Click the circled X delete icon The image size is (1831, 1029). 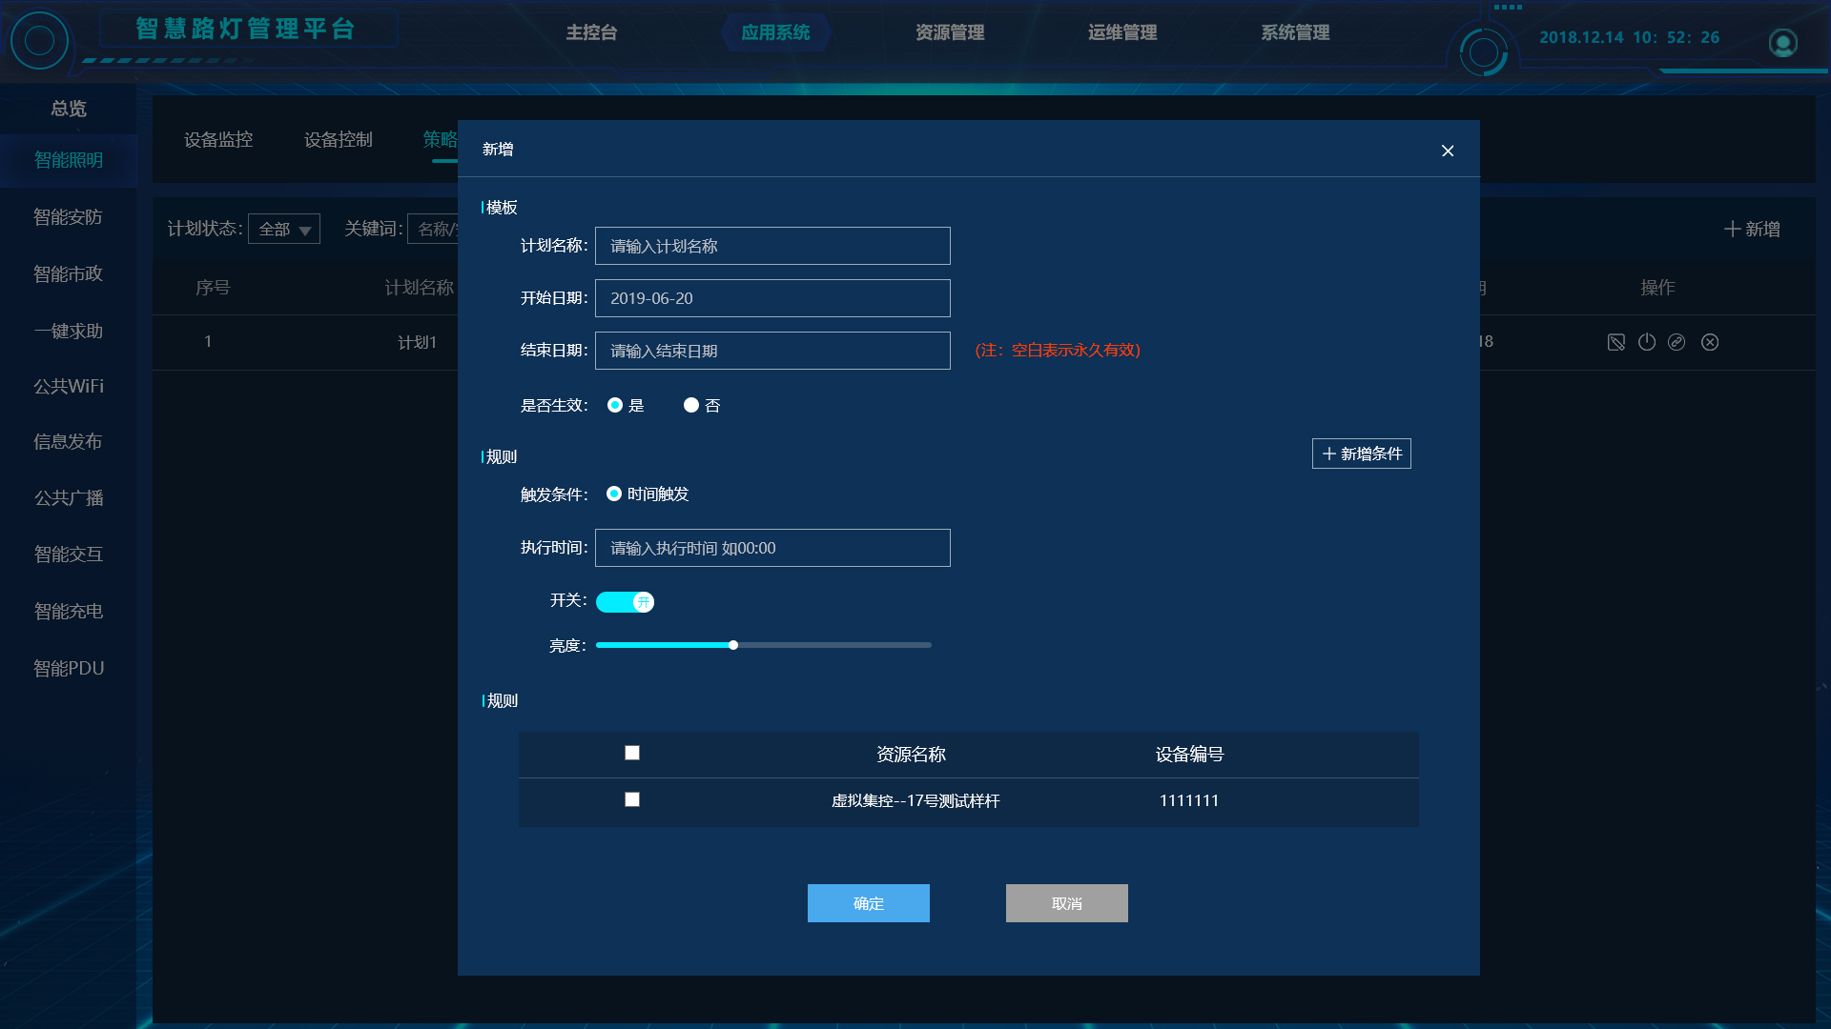[x=1710, y=342]
